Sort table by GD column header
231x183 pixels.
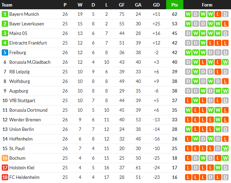[156, 5]
